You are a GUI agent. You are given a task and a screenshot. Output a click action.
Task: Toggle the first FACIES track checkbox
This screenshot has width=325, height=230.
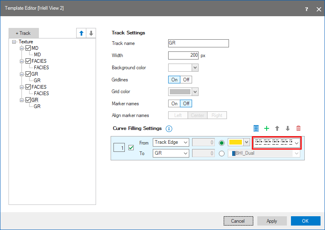point(28,61)
